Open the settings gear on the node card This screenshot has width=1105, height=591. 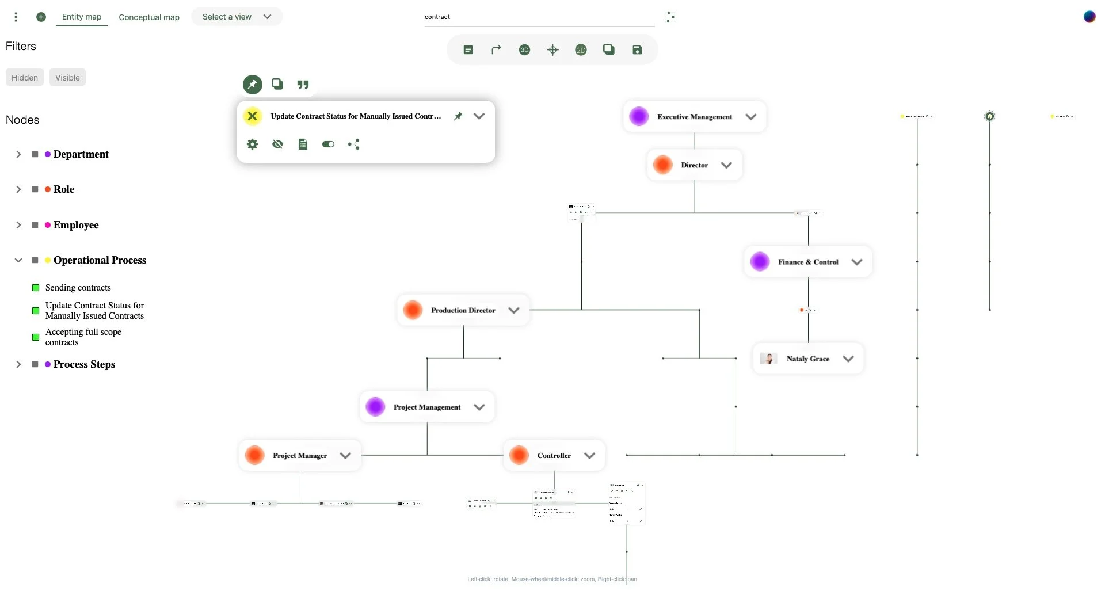[252, 144]
